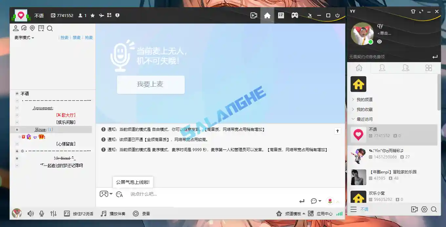Click the 我要上麦 button
446x227 pixels.
[x=151, y=84]
